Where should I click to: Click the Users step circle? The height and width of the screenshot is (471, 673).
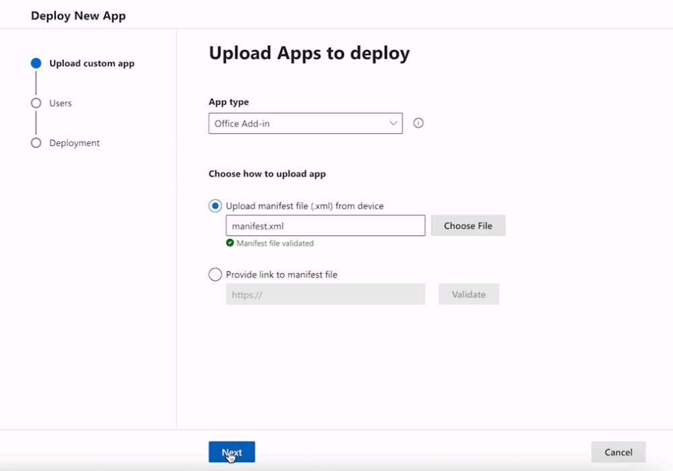point(36,103)
